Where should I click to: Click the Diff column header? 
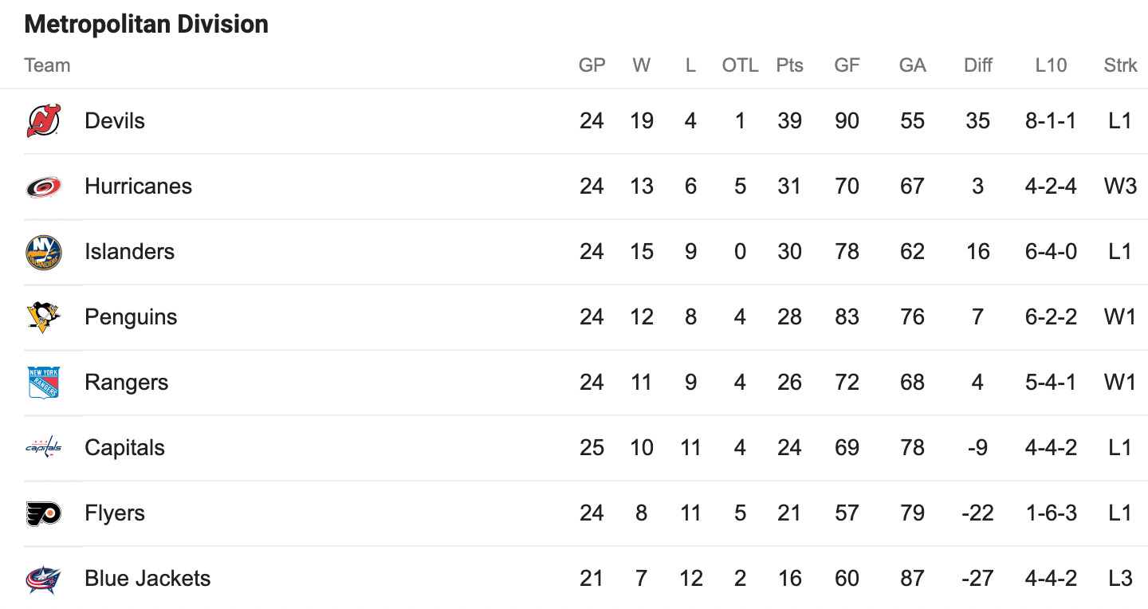(x=978, y=65)
